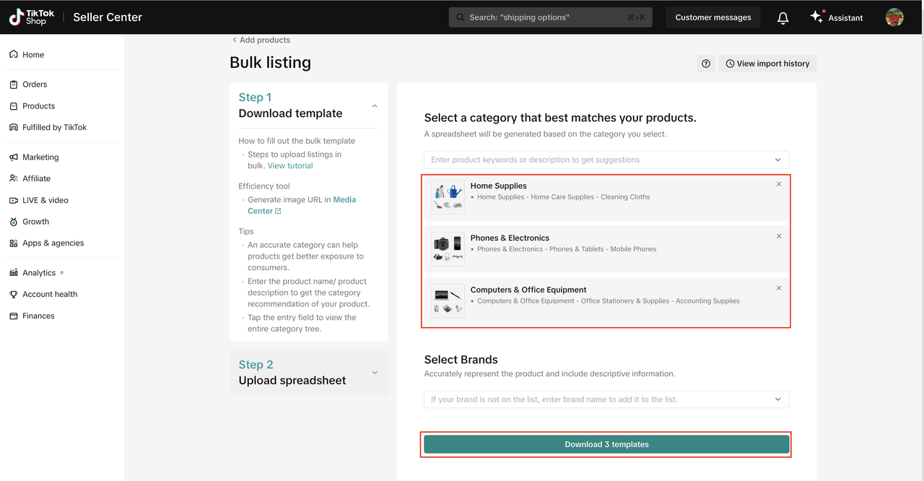The image size is (924, 481).
Task: Open the Select Brands dropdown
Action: [606, 399]
